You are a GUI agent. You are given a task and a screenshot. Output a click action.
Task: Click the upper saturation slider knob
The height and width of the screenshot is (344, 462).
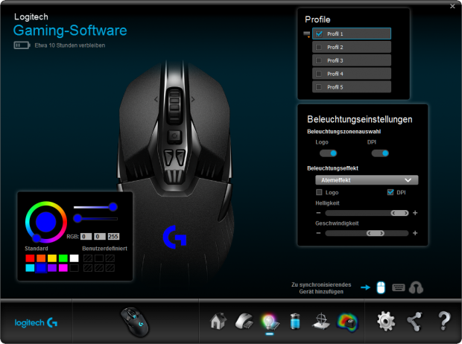(113, 207)
